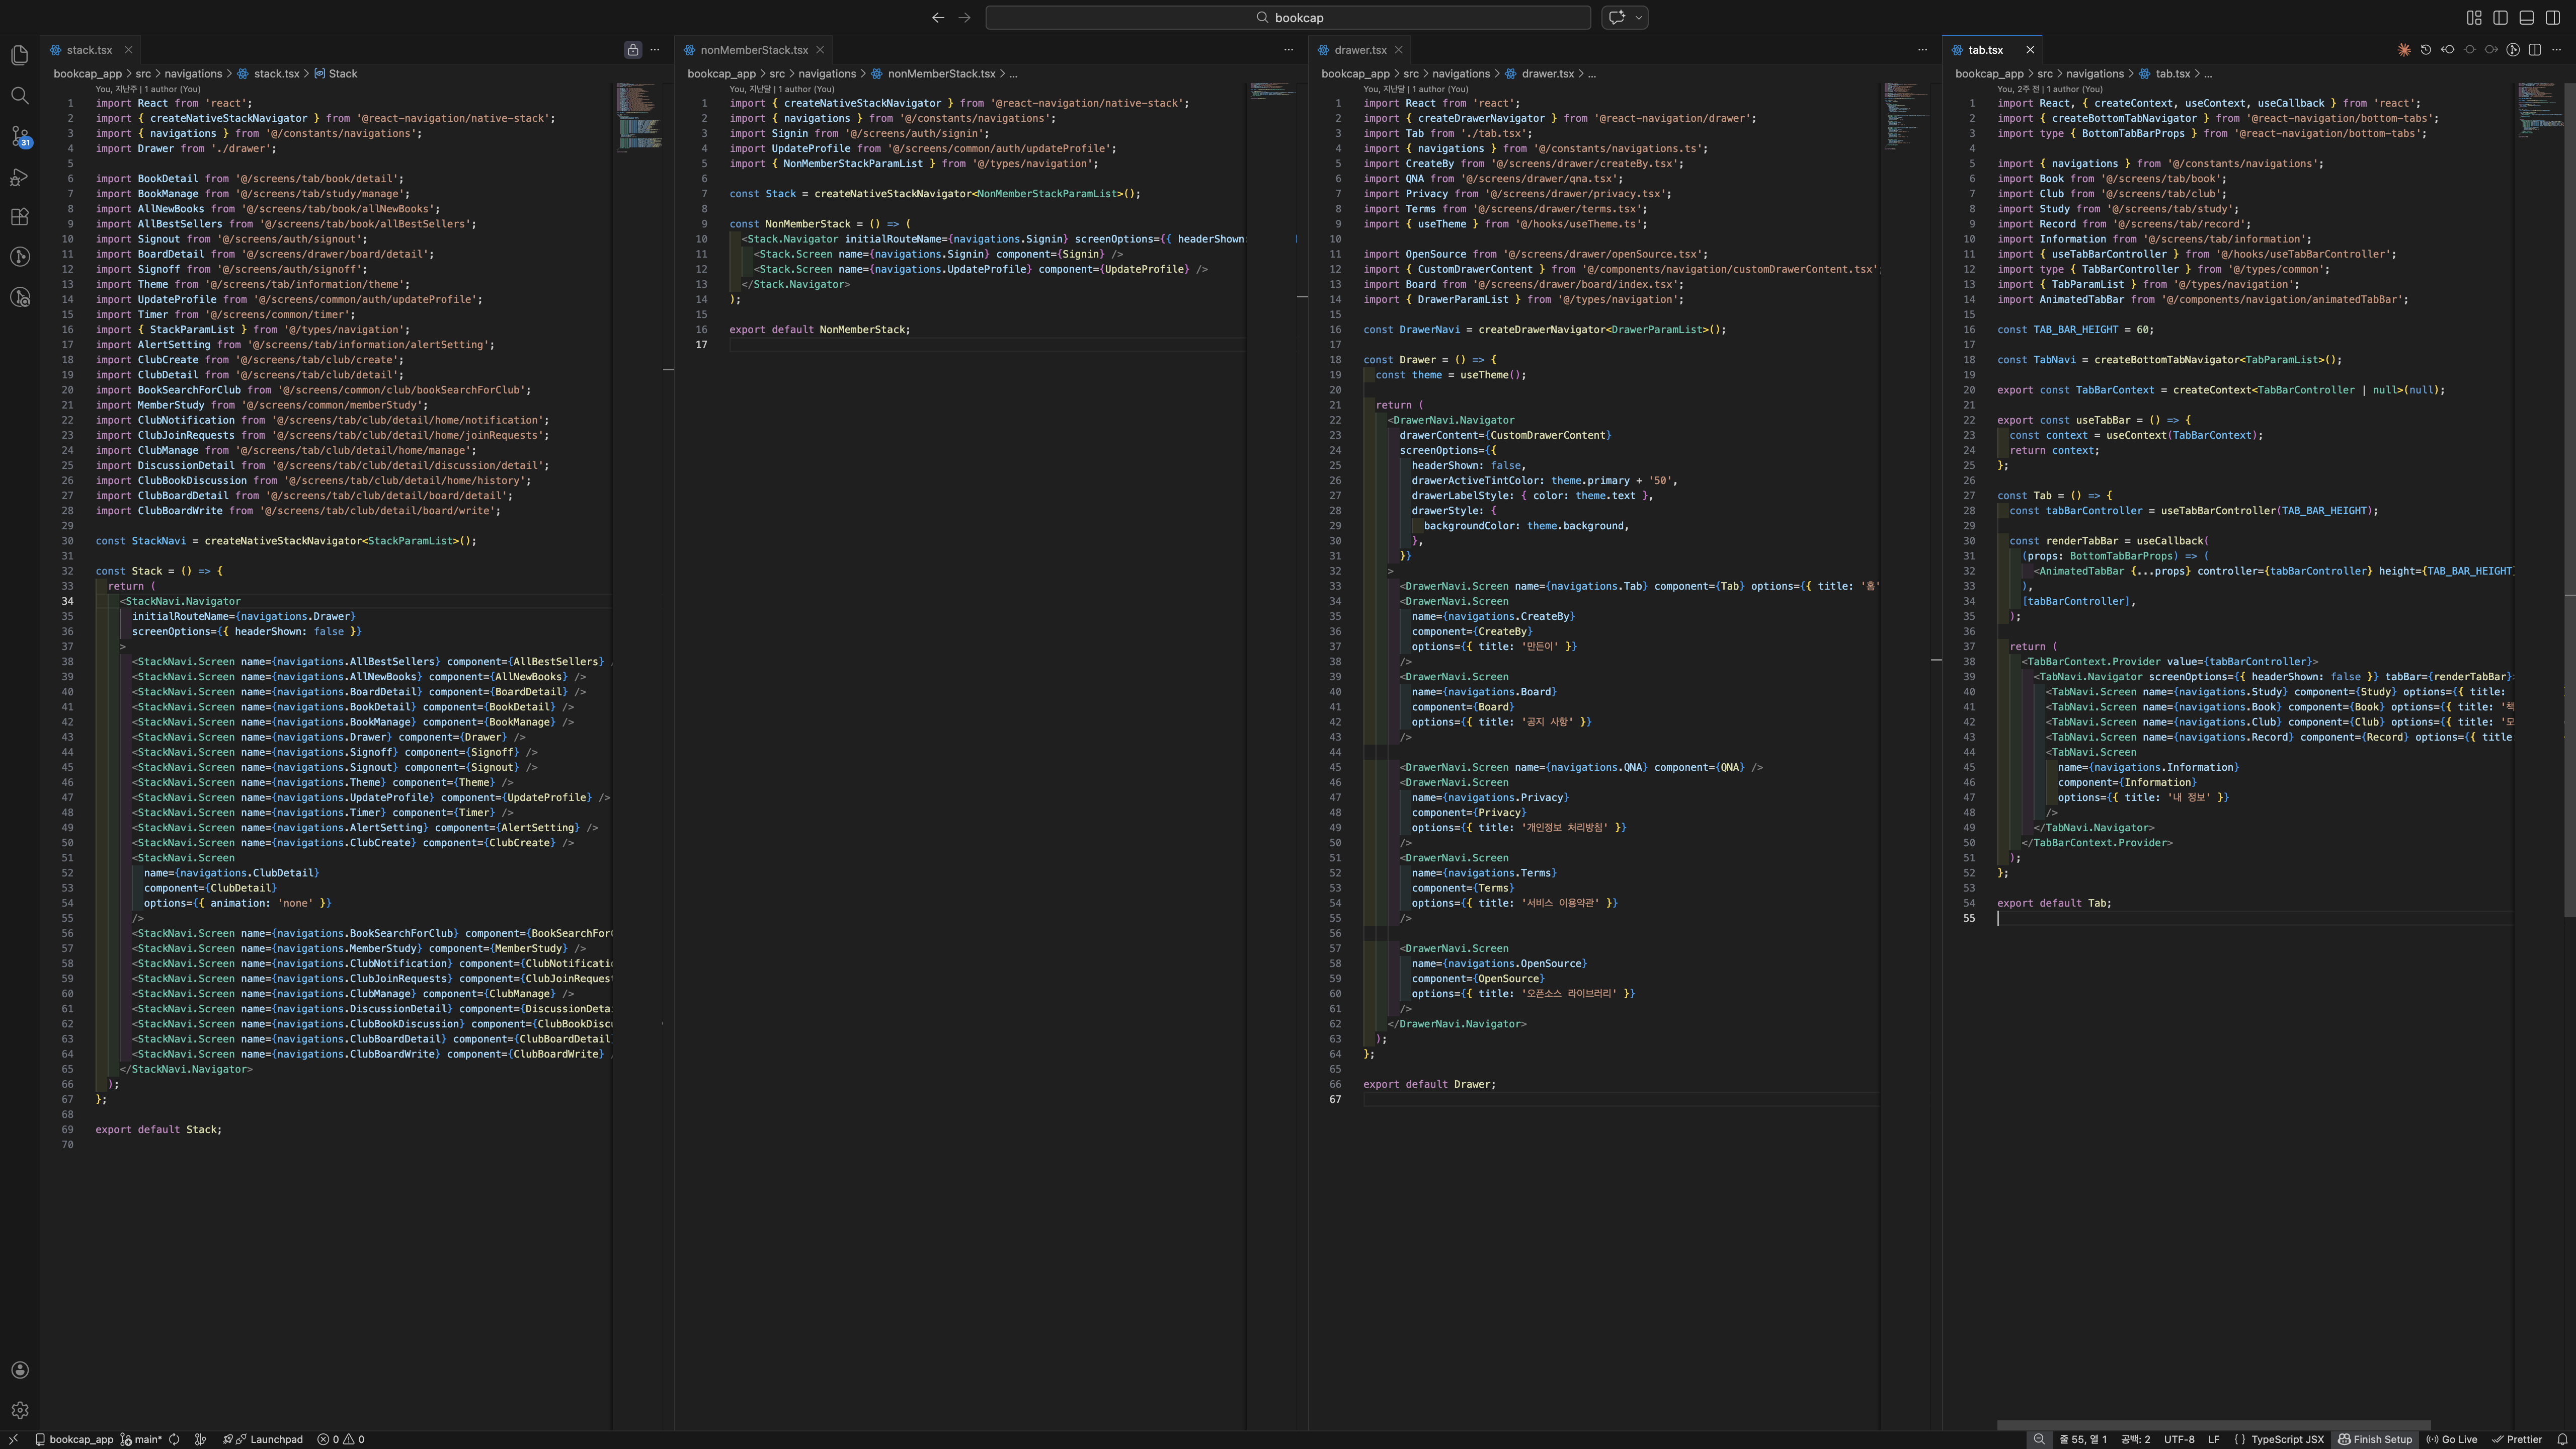Image resolution: width=2576 pixels, height=1449 pixels.
Task: Open previous revision arrow-circle icon
Action: pyautogui.click(x=2447, y=50)
